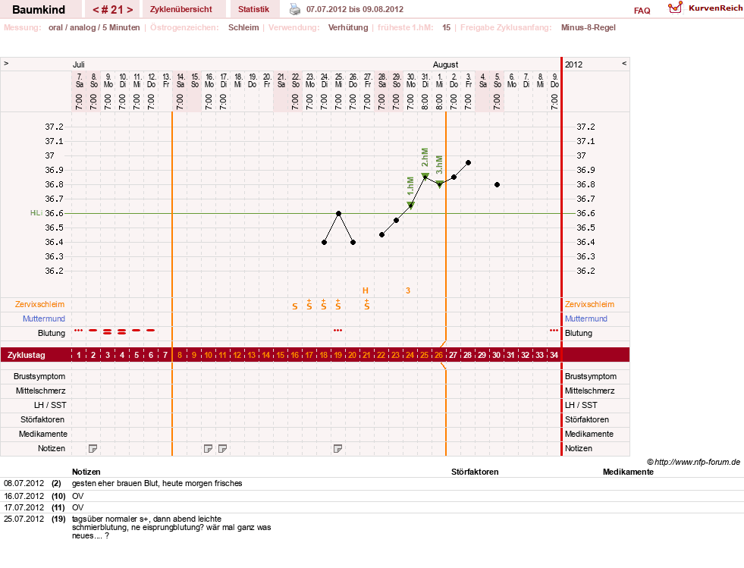Click the red bleeding dots on cycle day 19

[x=337, y=331]
